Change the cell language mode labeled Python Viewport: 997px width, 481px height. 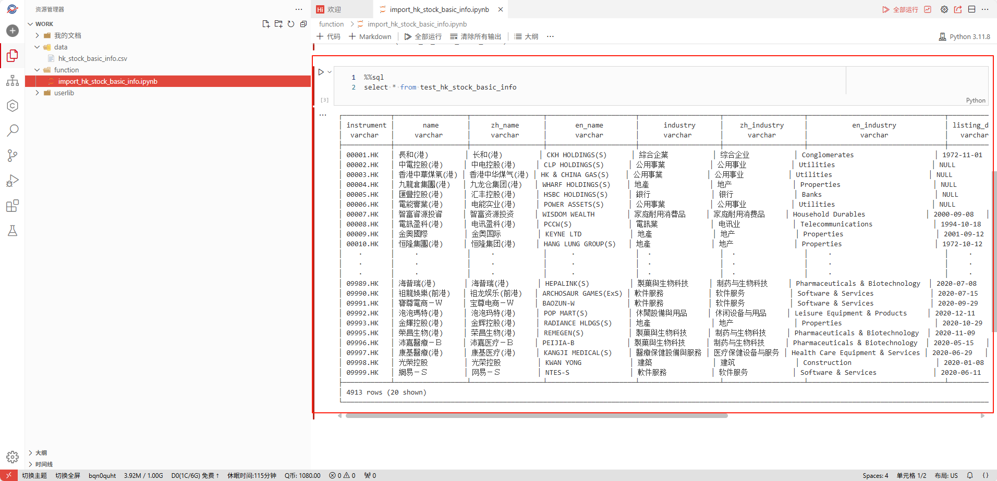click(x=976, y=100)
